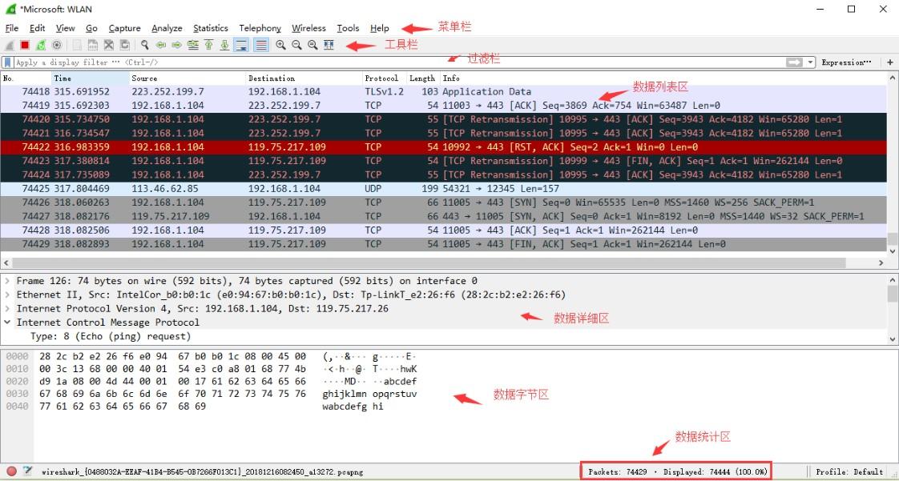Select packet 74429 FIN, ACK row
Screen dimensions: 899x481
tap(444, 244)
